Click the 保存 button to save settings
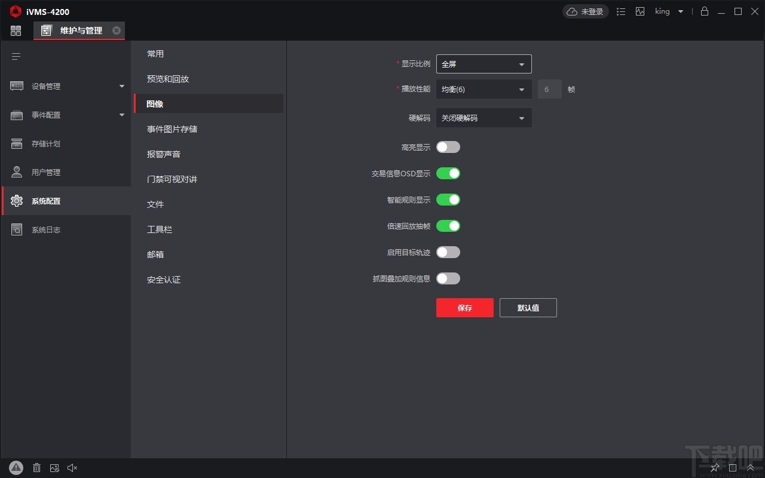Screen dimensions: 765x478 (465, 308)
